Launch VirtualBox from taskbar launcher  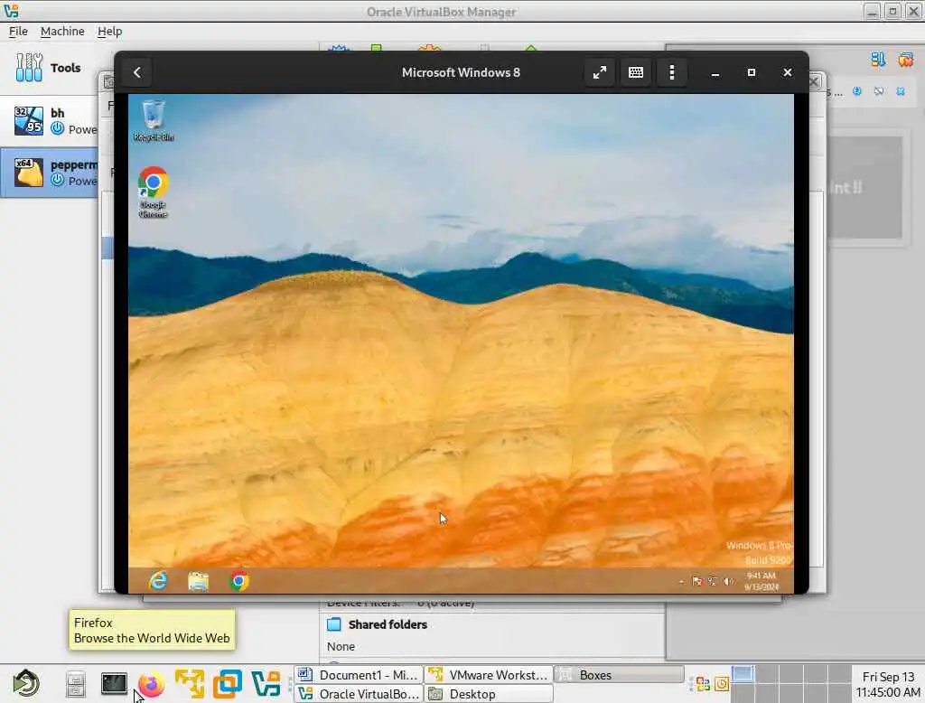266,684
